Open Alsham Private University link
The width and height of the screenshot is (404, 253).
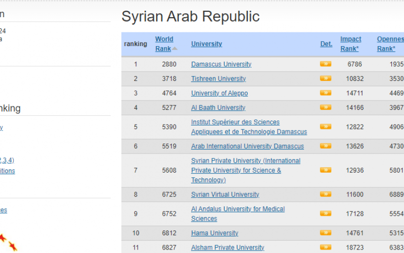228,248
